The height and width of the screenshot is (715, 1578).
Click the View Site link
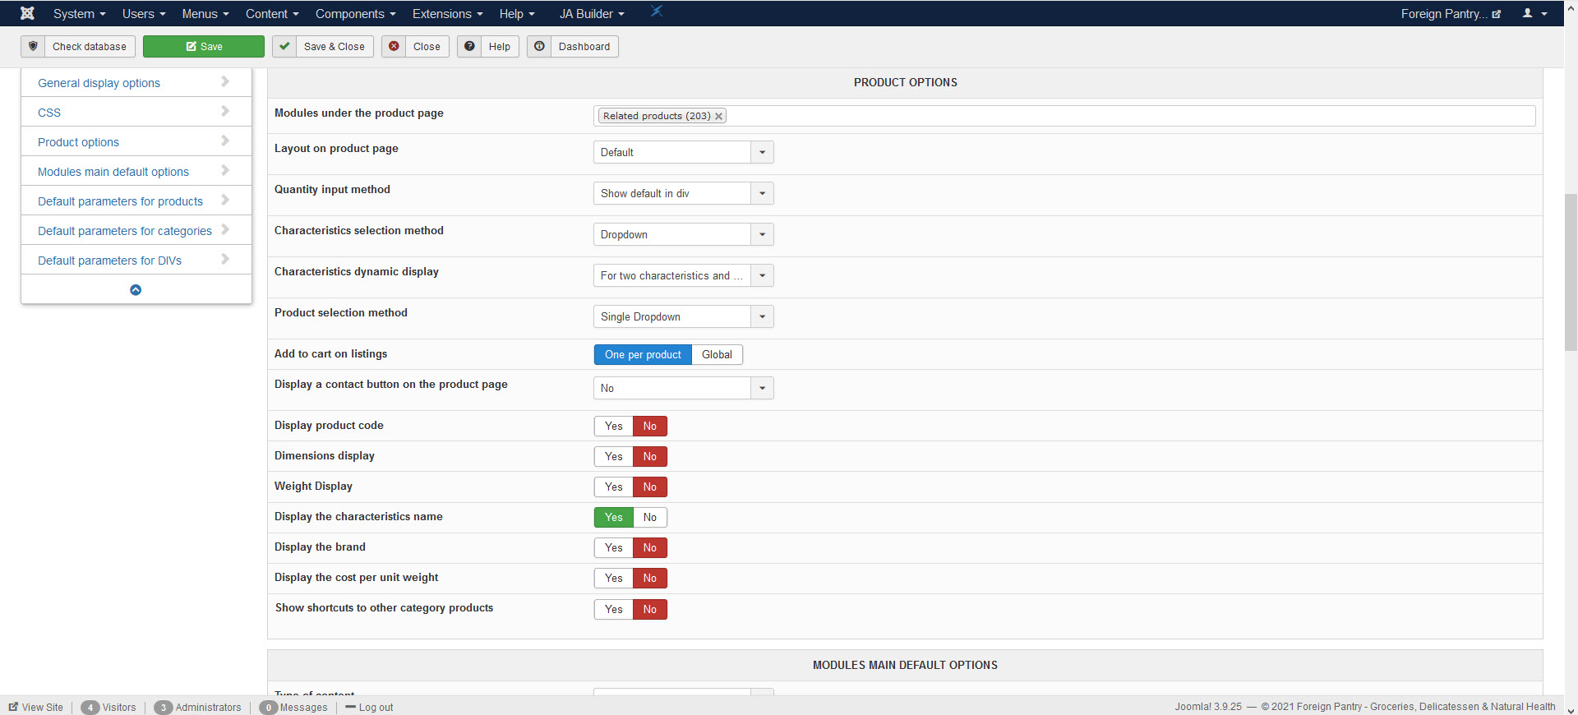click(x=36, y=708)
